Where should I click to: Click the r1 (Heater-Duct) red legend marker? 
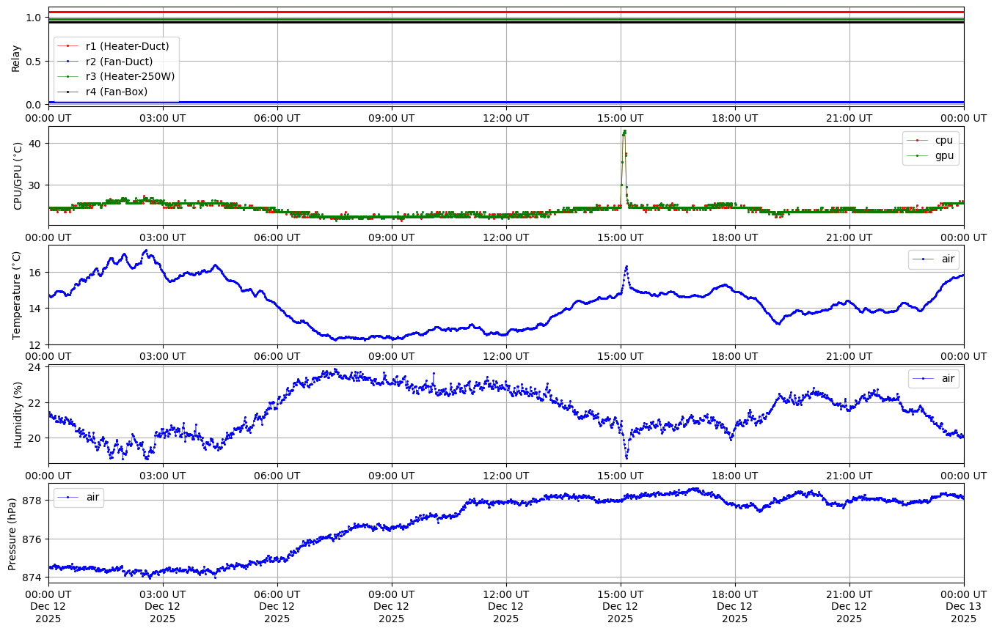click(x=67, y=46)
